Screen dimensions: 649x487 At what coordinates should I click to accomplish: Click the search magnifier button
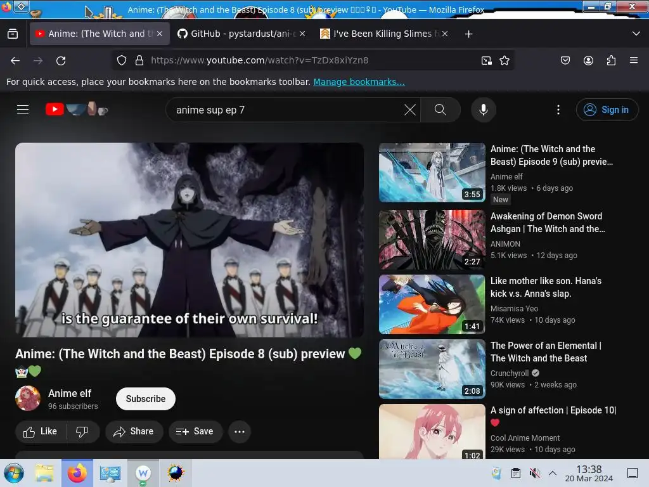pyautogui.click(x=440, y=110)
